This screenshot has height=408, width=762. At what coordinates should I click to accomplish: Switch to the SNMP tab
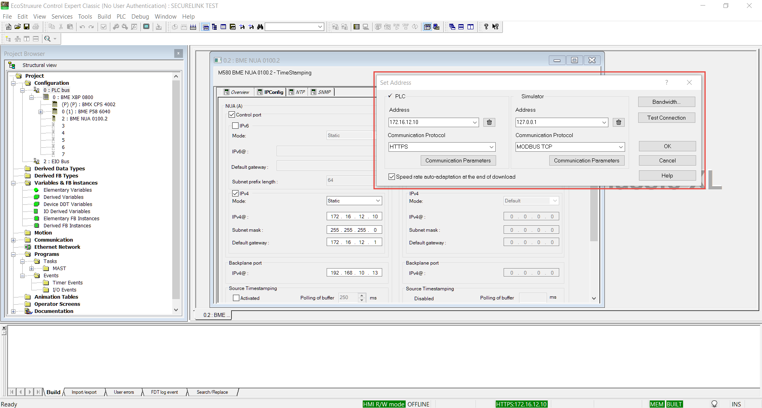pyautogui.click(x=321, y=92)
